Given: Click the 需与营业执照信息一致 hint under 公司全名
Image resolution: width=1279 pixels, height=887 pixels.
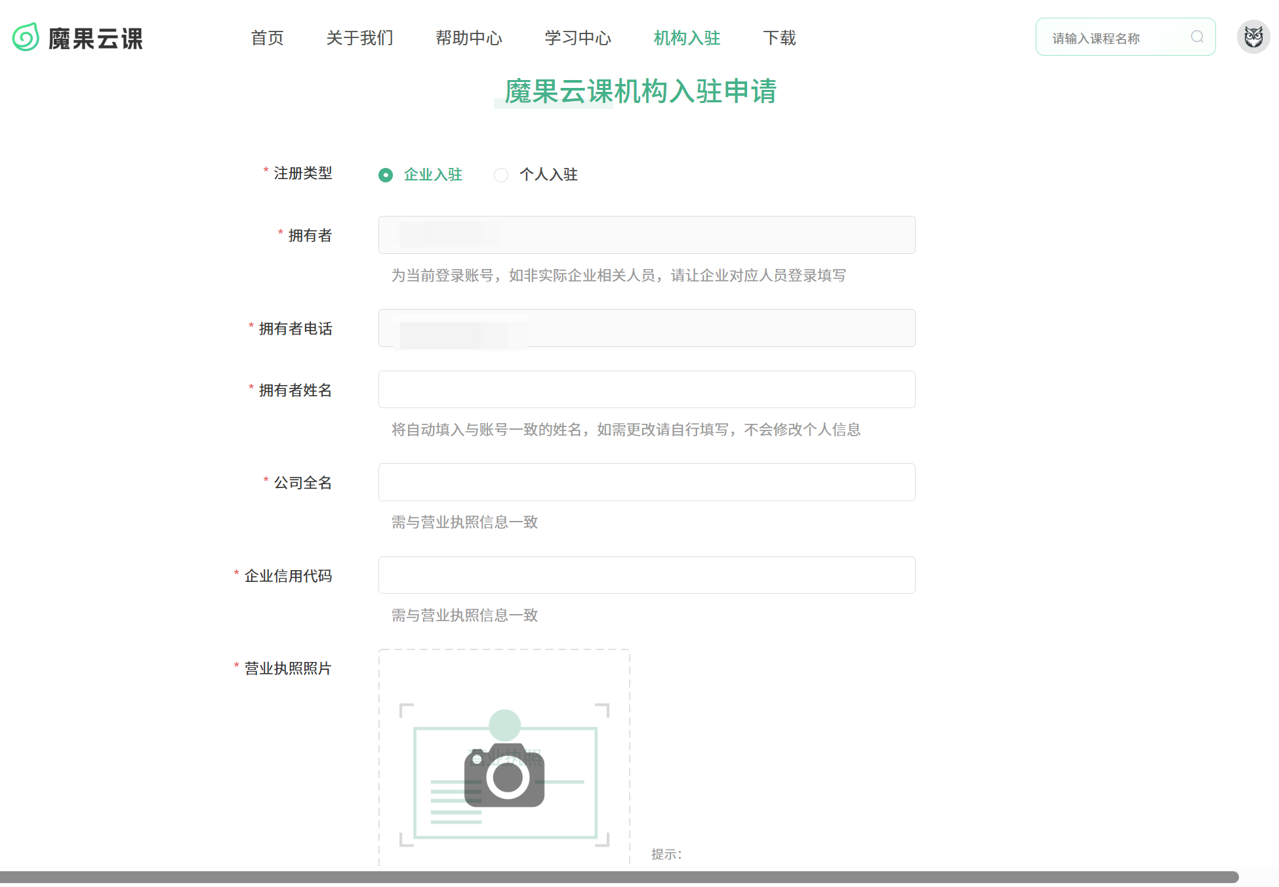Looking at the screenshot, I should click(x=464, y=522).
